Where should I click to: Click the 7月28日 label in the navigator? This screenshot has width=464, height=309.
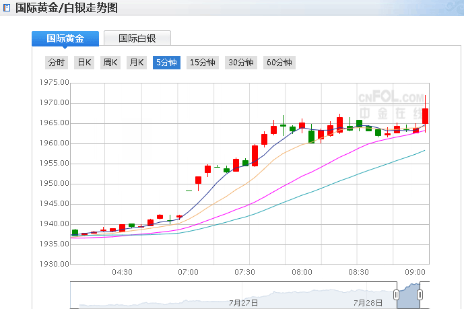pos(368,302)
